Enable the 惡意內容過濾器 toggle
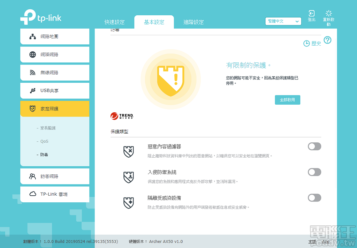This screenshot has width=357, height=248. click(x=314, y=146)
